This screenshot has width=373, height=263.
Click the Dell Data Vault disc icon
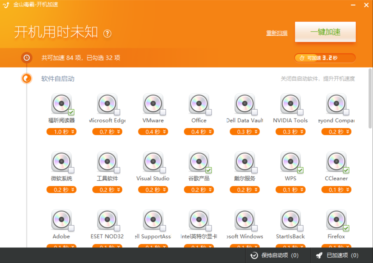tap(245, 104)
